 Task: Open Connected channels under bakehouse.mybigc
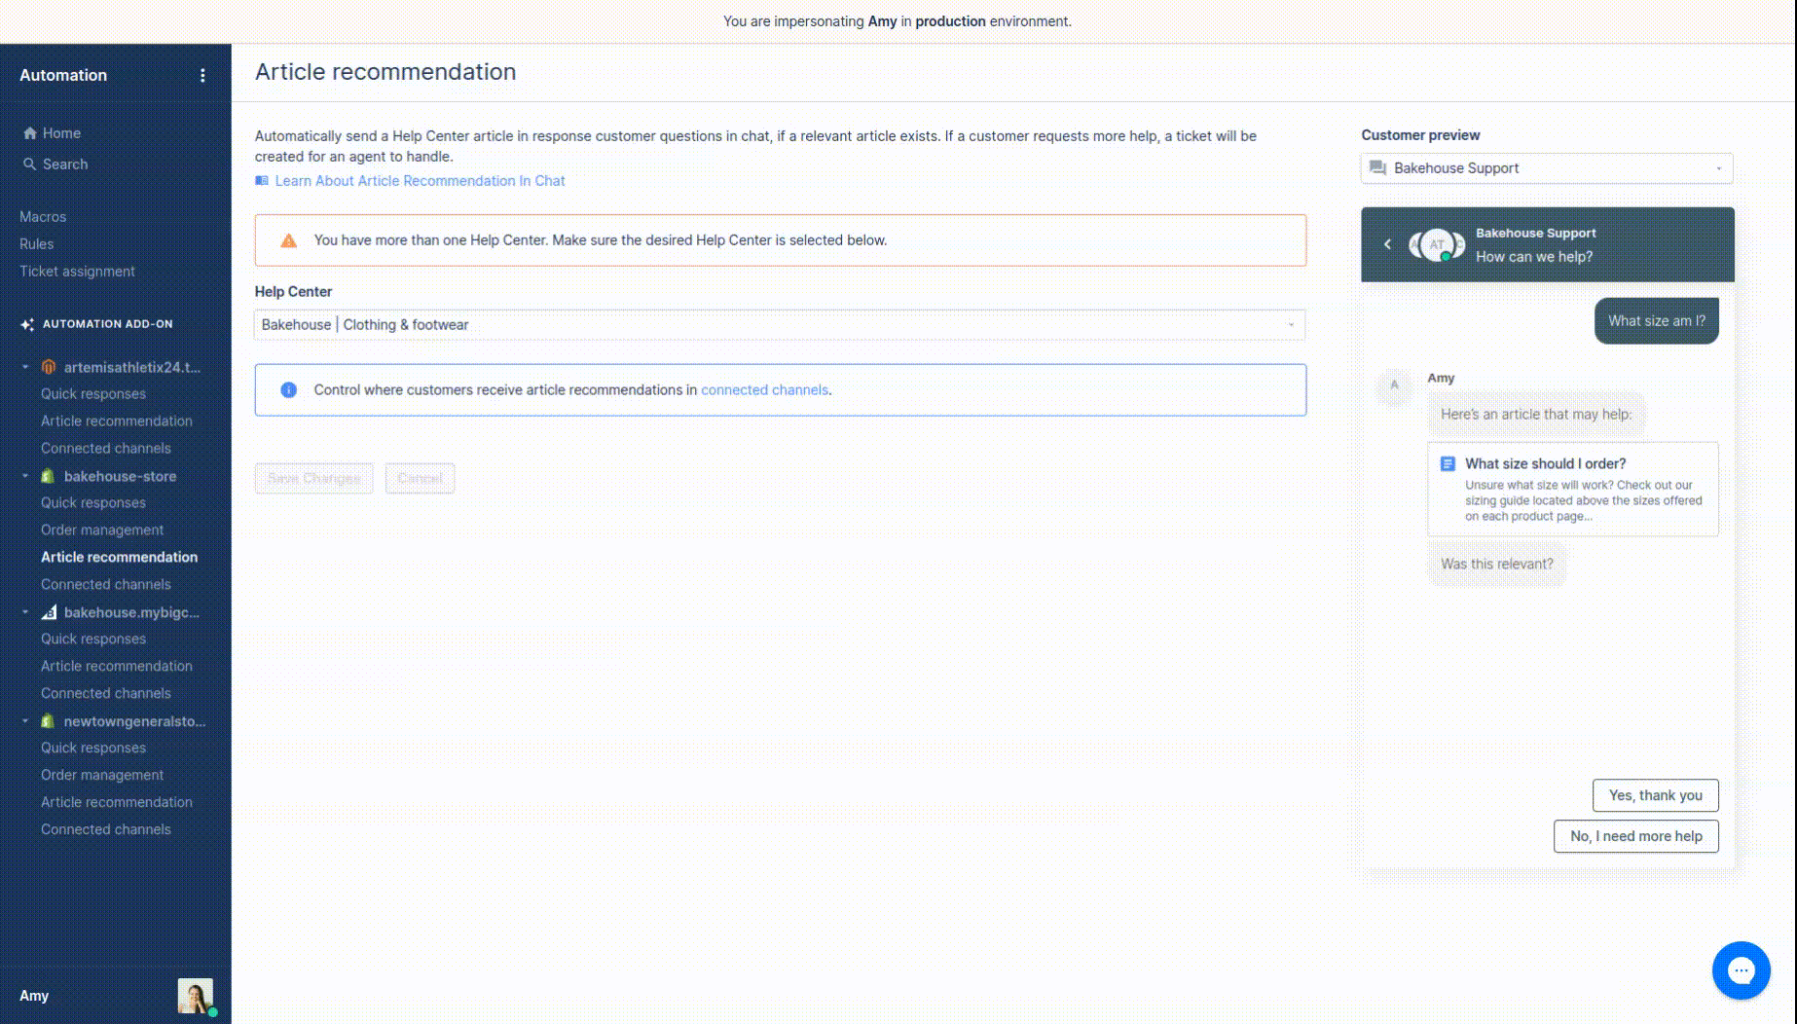pos(106,694)
